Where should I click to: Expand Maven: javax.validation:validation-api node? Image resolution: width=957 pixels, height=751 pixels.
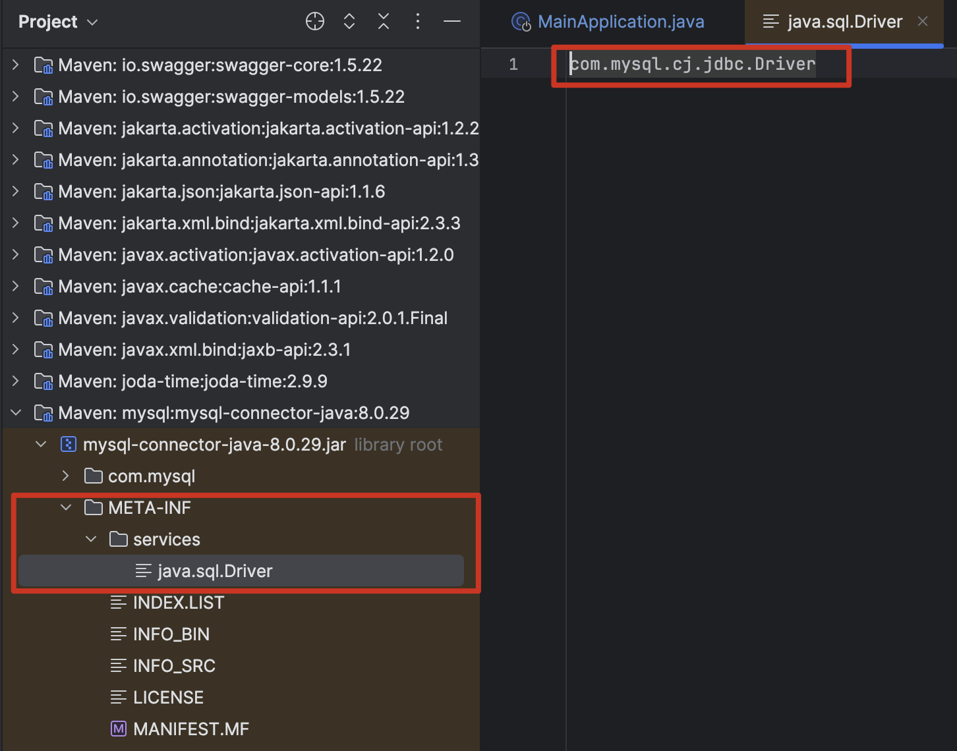[x=16, y=318]
